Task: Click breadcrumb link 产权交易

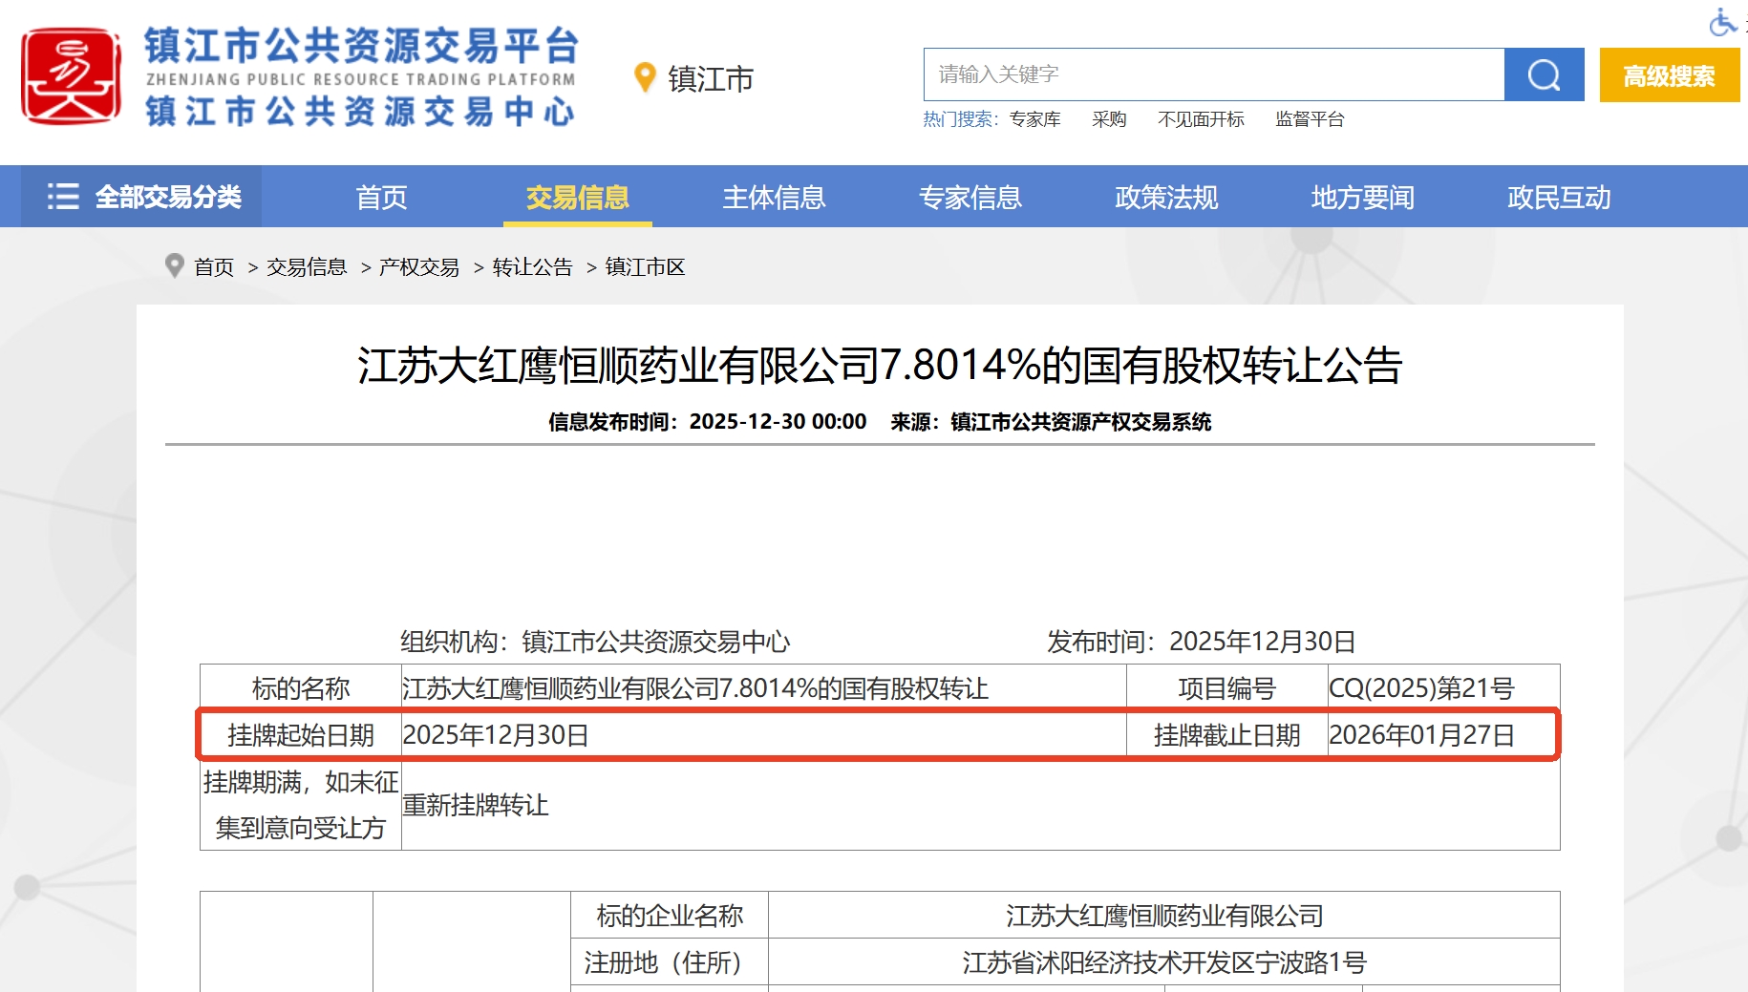Action: click(x=419, y=267)
